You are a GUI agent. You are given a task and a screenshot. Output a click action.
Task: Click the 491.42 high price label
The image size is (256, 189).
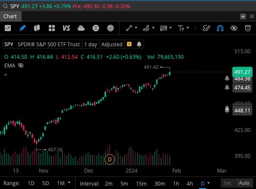click(151, 67)
